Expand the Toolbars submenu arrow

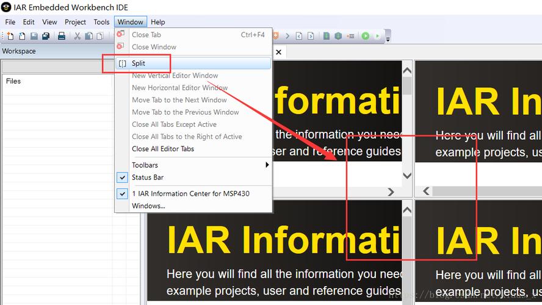pos(267,165)
